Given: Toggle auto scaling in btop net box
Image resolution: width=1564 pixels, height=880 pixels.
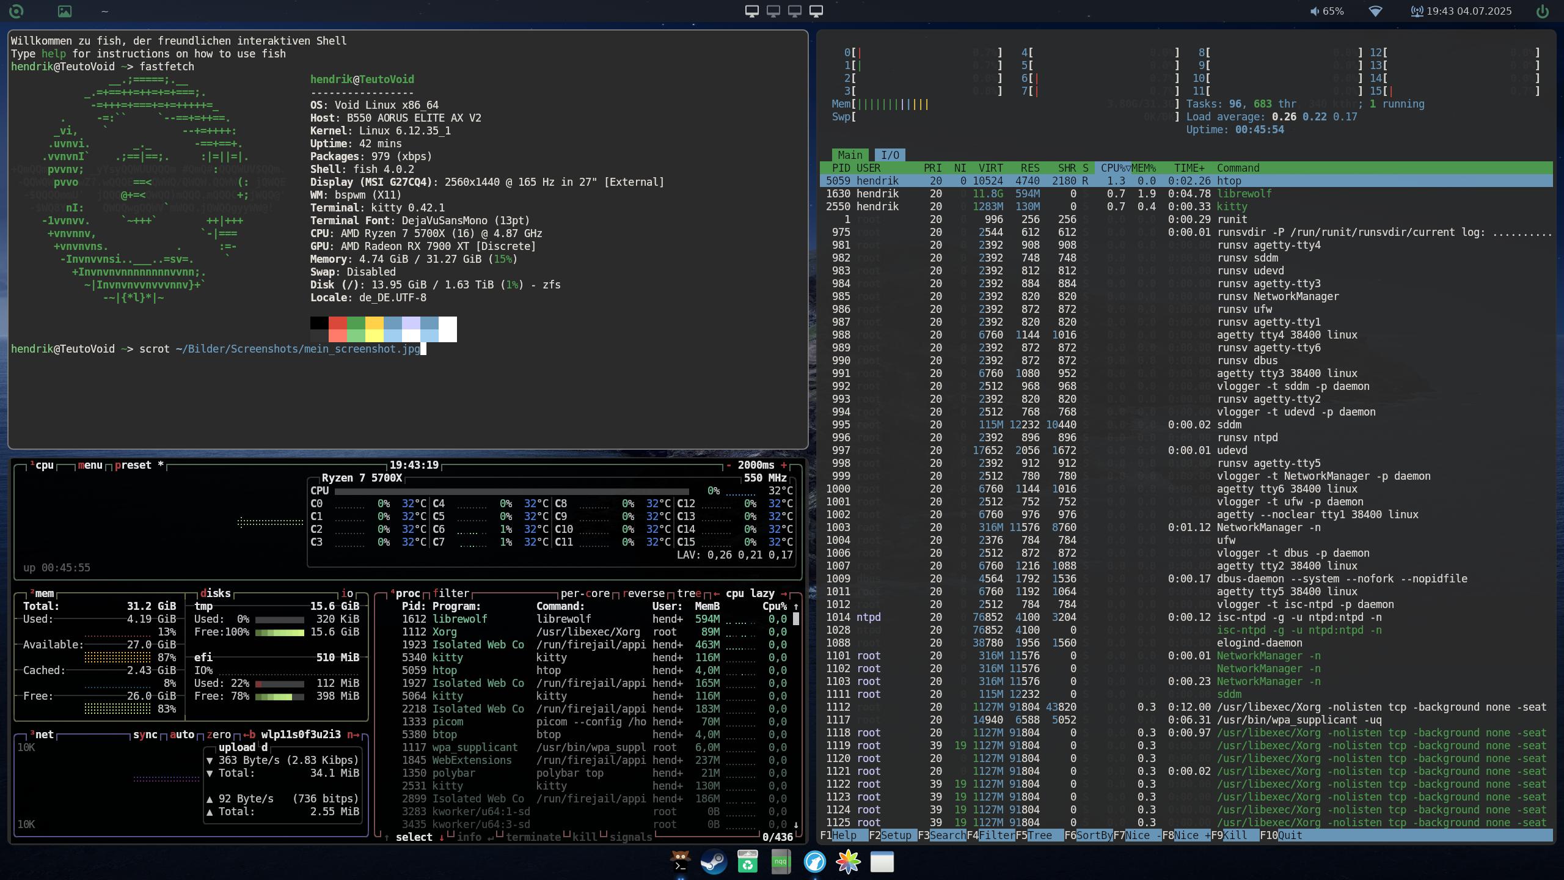Looking at the screenshot, I should [182, 735].
